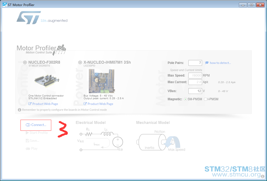This screenshot has width=267, height=181.
Task: Click the ST life.augmented logo
Action: 42,18
